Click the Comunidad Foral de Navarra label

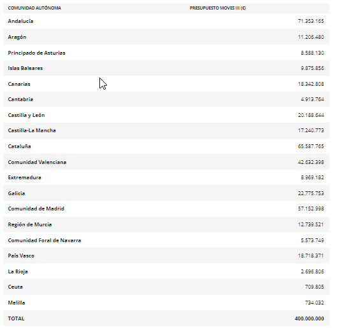45,240
